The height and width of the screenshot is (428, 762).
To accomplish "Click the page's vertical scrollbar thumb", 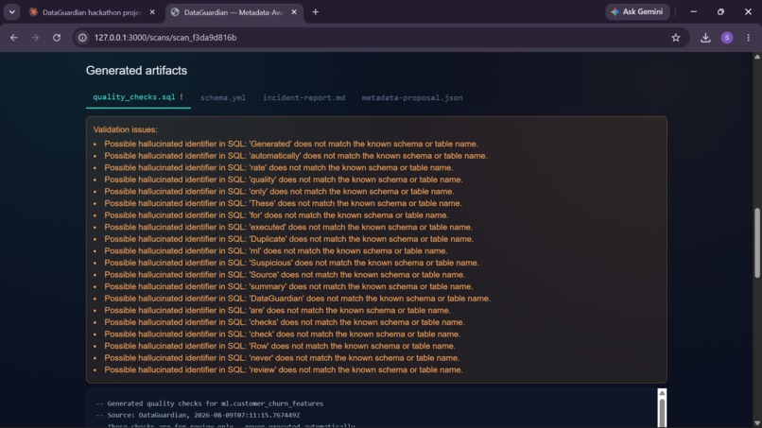I will (757, 243).
